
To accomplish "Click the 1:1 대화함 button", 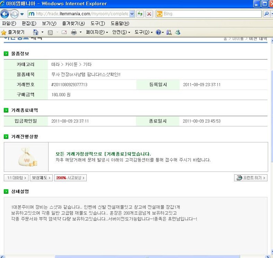I will pyautogui.click(x=16, y=178).
